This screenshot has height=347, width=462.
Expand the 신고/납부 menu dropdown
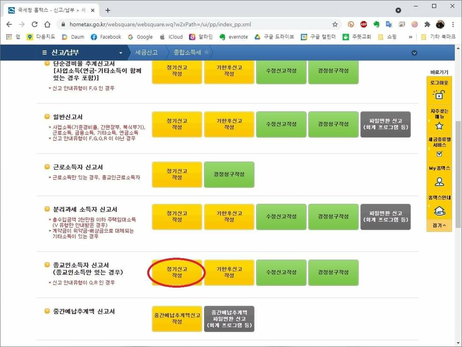121,53
